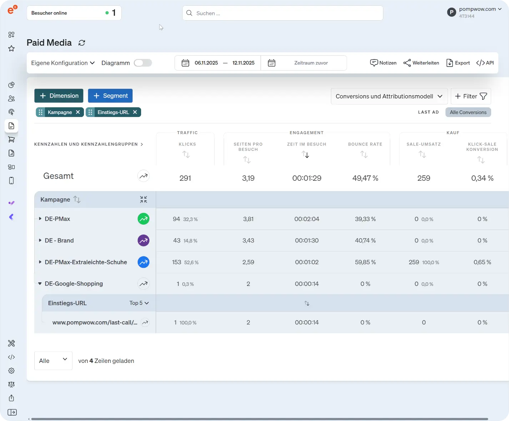Select the shopping cart icon in the sidebar

[x=11, y=139]
